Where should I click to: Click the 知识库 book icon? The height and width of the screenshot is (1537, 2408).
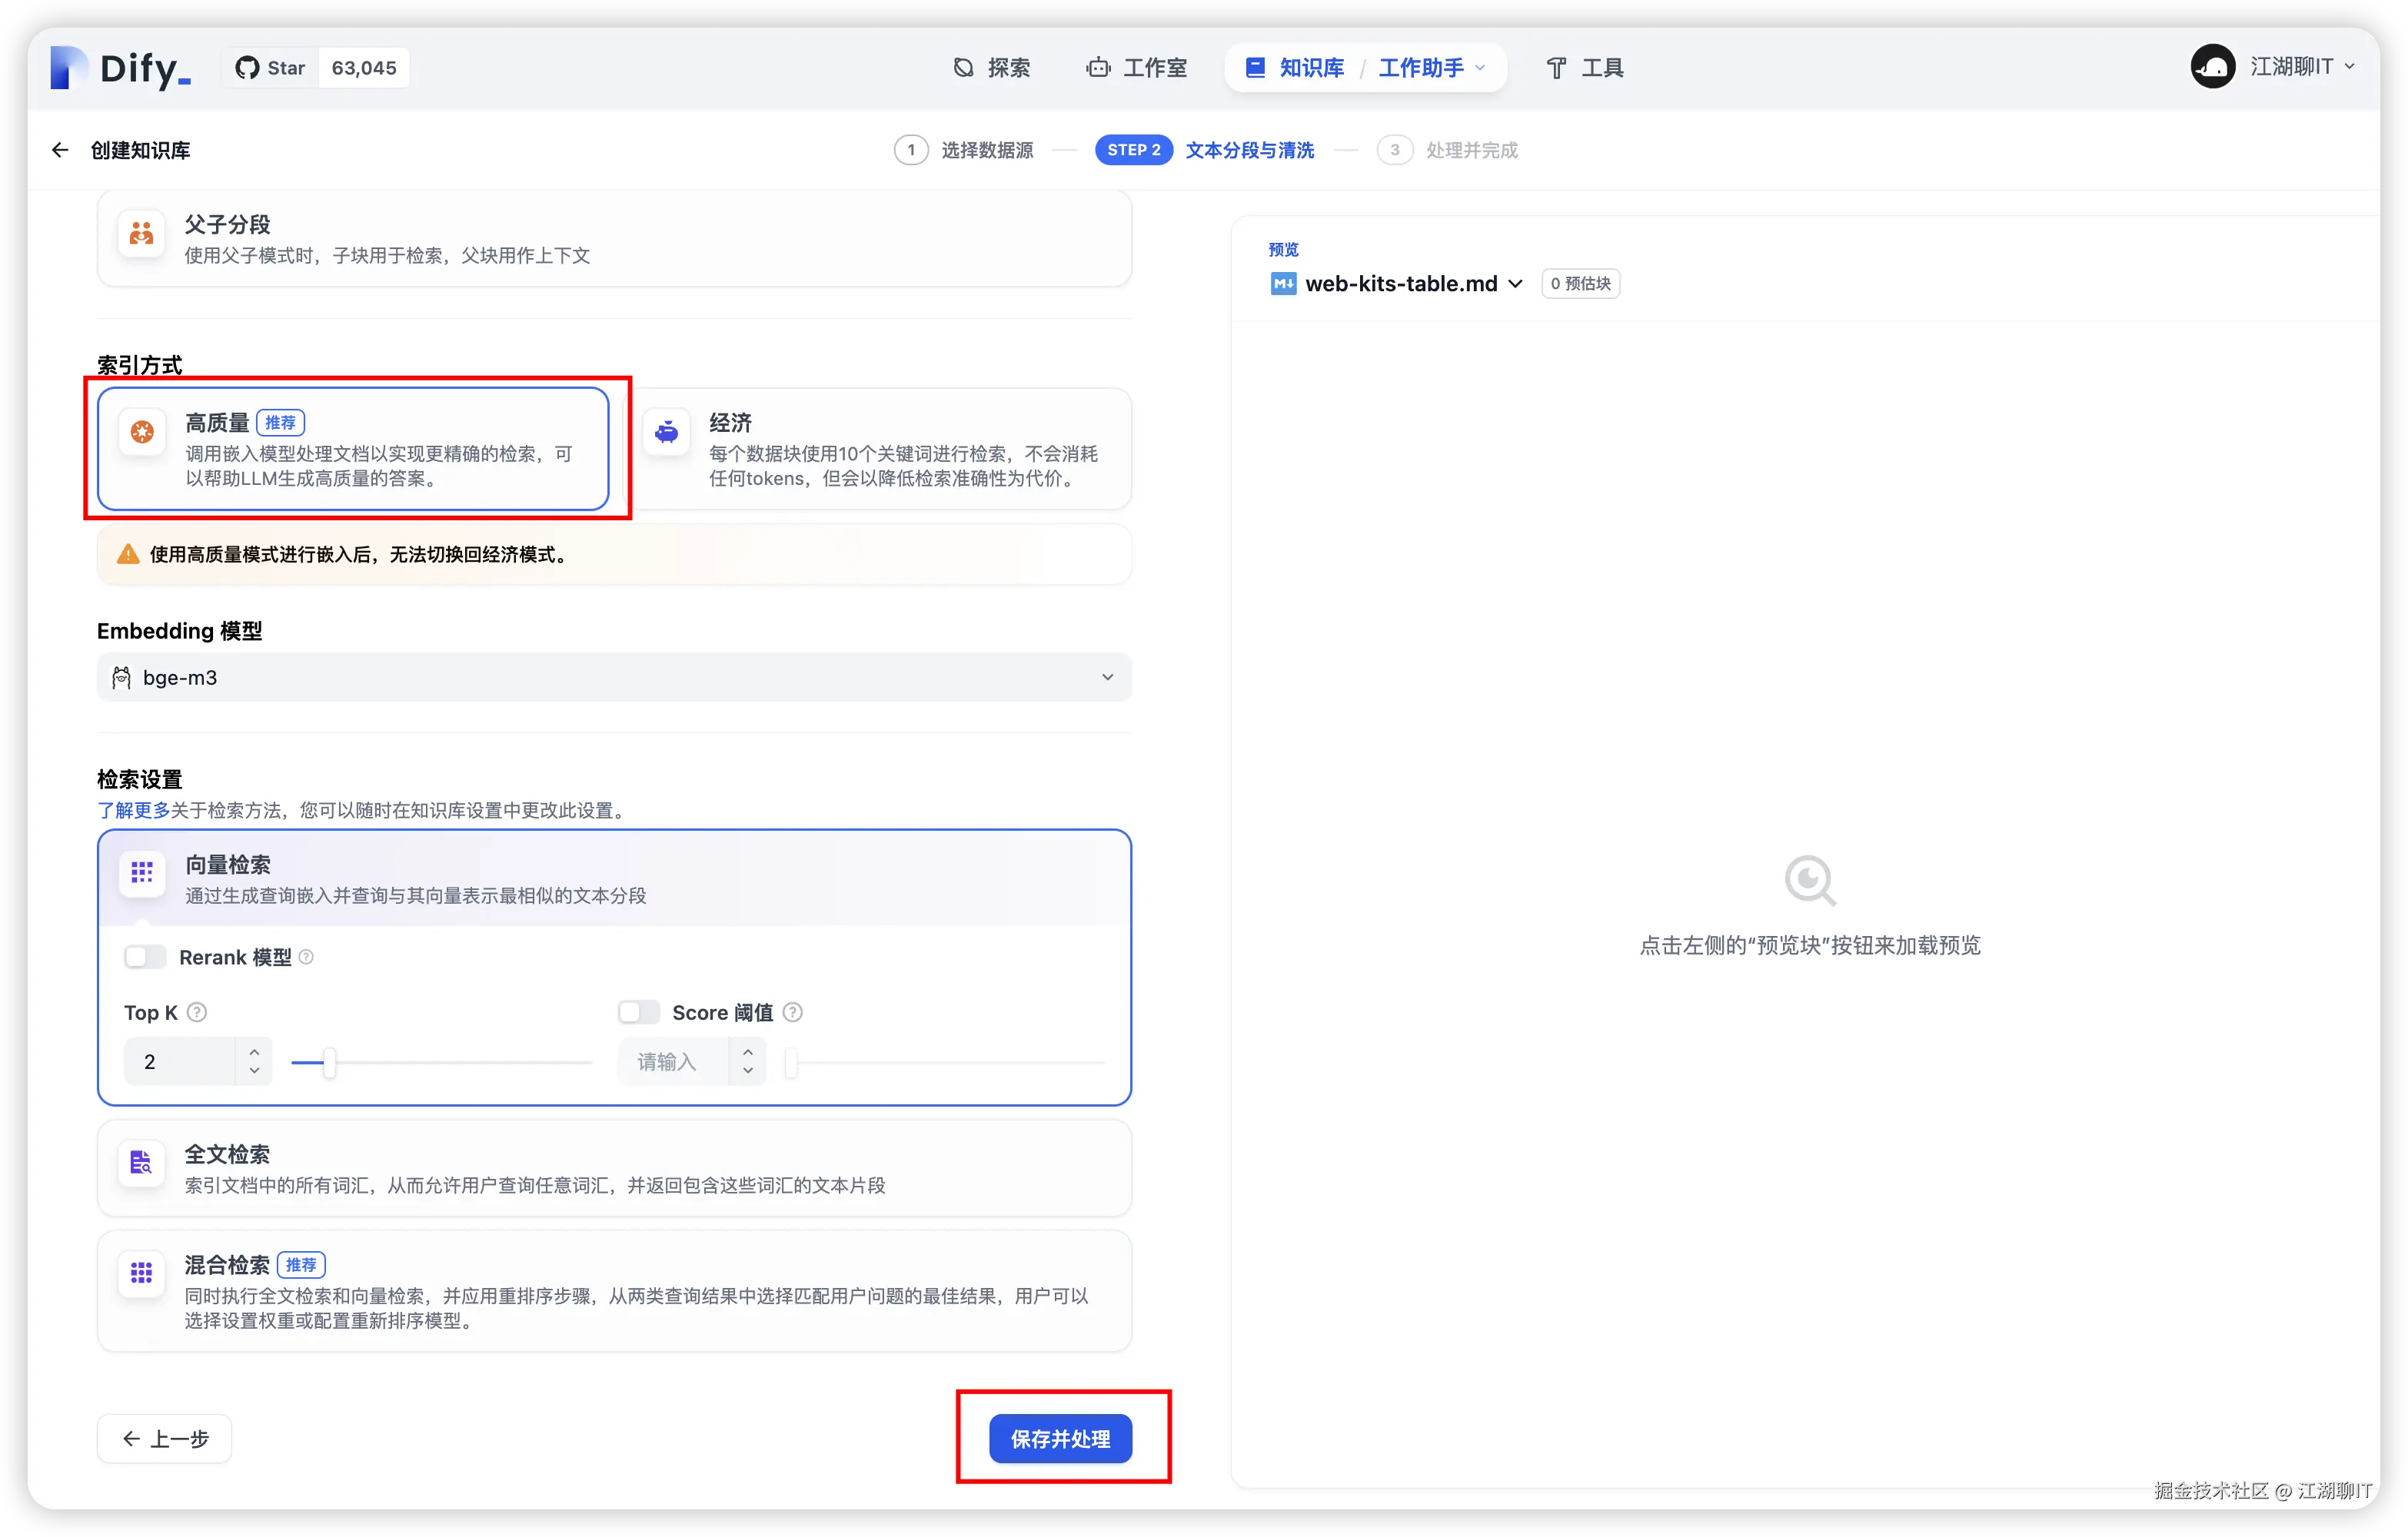tap(1256, 68)
